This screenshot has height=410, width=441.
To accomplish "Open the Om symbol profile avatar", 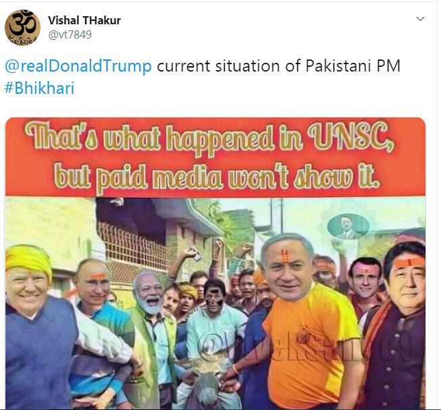I will coord(22,27).
